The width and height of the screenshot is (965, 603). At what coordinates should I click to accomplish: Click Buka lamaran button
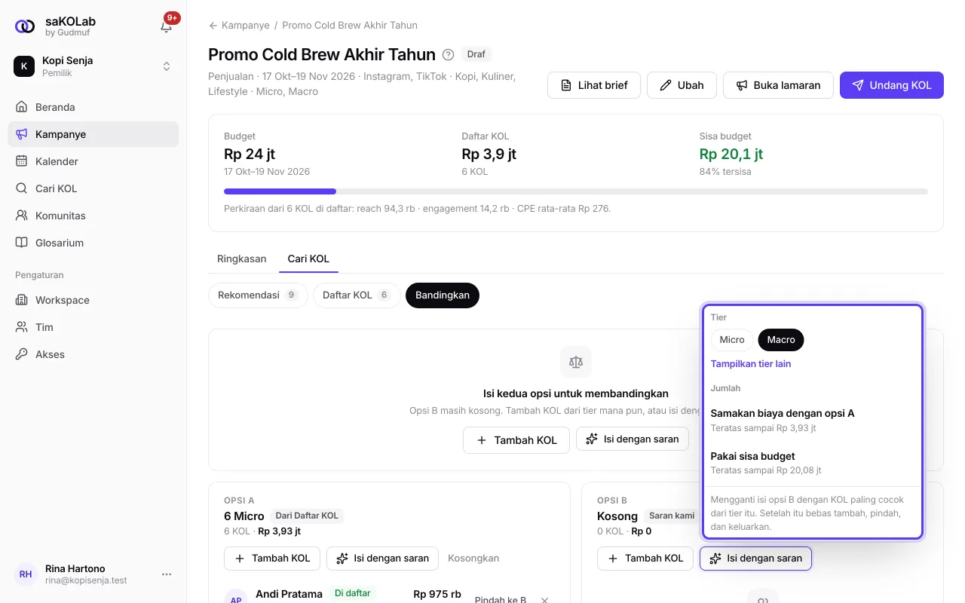pyautogui.click(x=778, y=85)
